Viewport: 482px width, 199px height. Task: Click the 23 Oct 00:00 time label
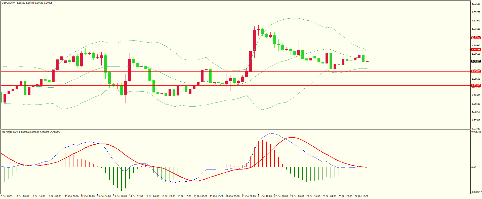297,196
